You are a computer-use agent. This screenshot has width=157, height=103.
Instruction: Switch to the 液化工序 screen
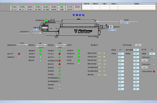coord(14,10)
